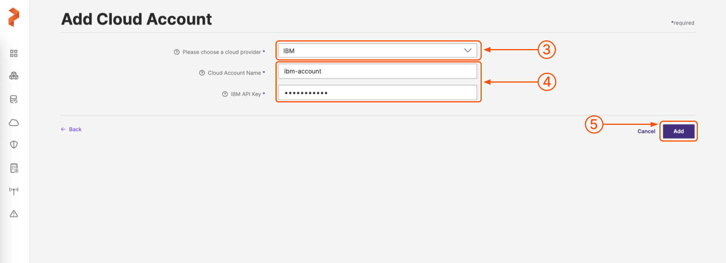Click the Cloud Account Name input field
The image size is (726, 263).
[377, 71]
